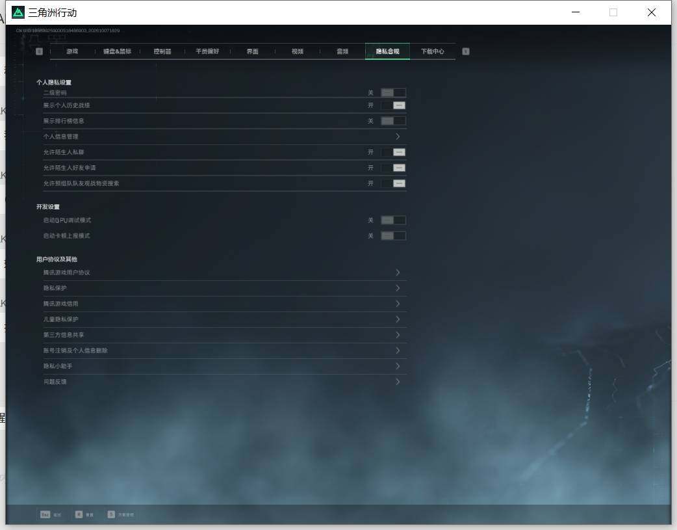
Task: Click the previous-tab key icon left of 游戏
Action: click(39, 51)
